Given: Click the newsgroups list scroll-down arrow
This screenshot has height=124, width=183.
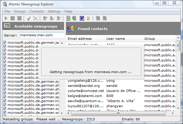Looking at the screenshot, I should click(62, 113).
